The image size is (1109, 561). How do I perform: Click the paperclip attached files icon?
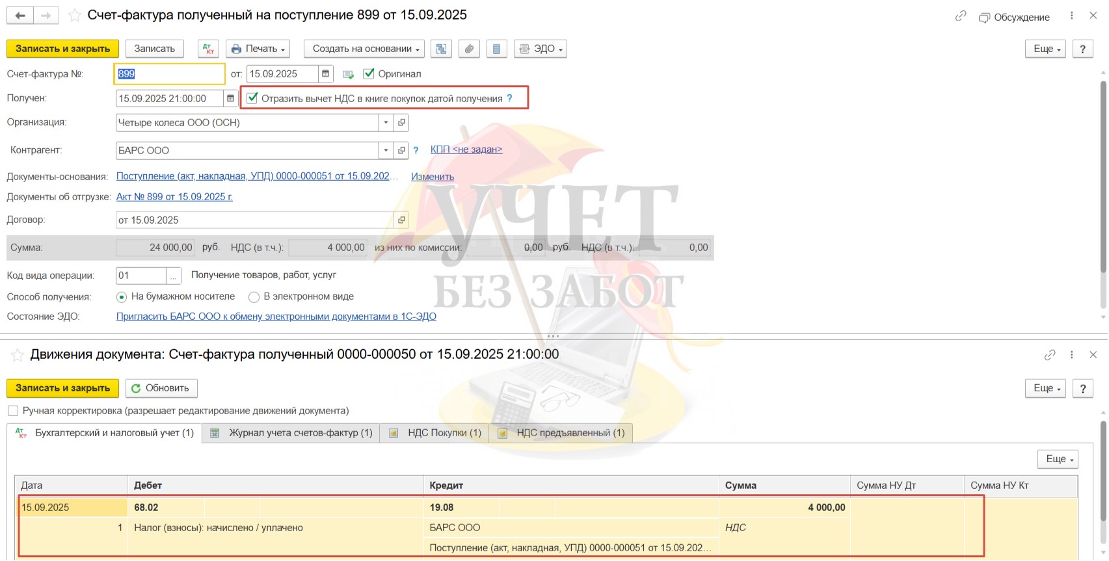[469, 49]
